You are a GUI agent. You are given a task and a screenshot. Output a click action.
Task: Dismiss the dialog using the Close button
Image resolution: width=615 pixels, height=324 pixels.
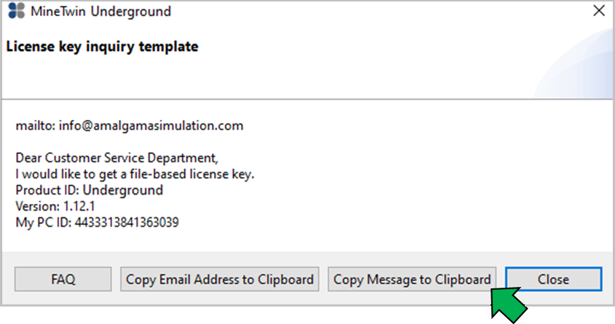(x=553, y=279)
